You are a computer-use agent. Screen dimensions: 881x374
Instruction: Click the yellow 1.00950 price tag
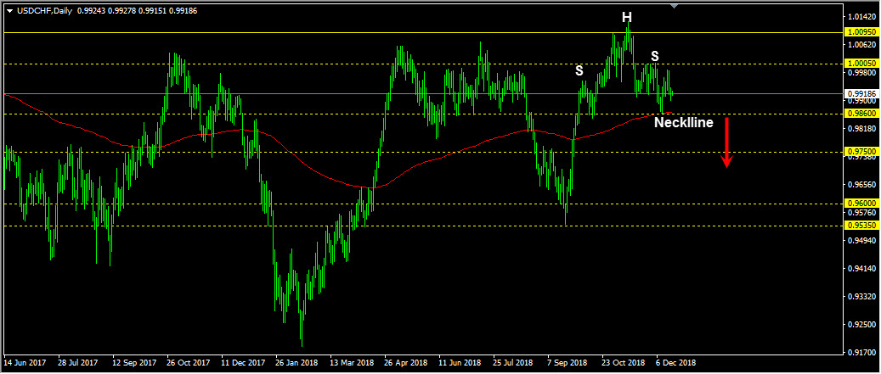coord(861,32)
